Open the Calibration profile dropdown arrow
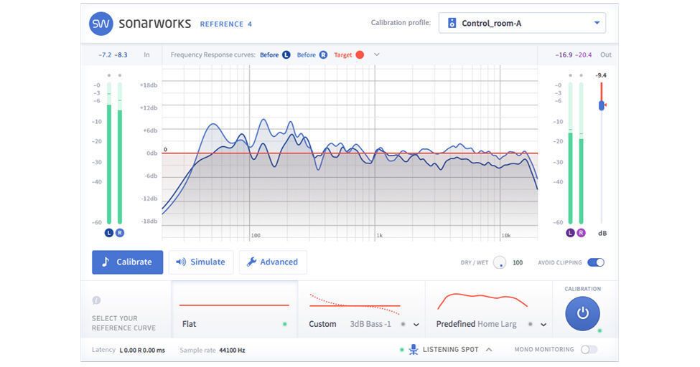Image resolution: width=700 pixels, height=367 pixels. coord(597,23)
